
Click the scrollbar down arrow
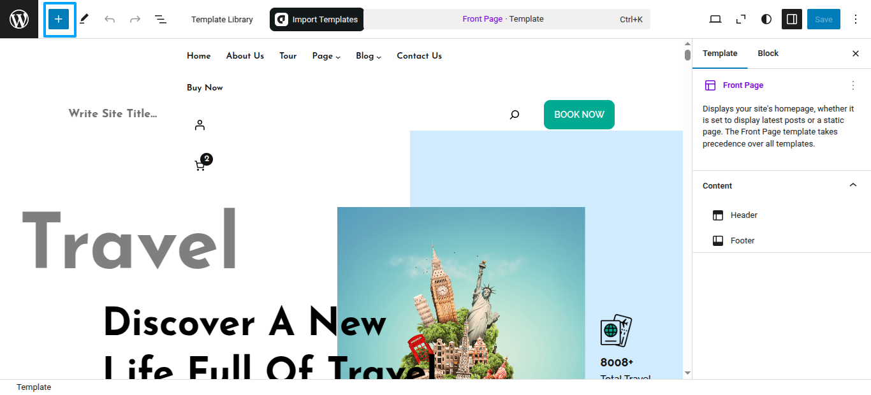click(x=687, y=373)
